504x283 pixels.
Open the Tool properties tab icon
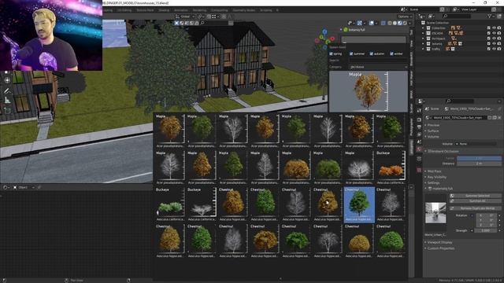tap(419, 110)
